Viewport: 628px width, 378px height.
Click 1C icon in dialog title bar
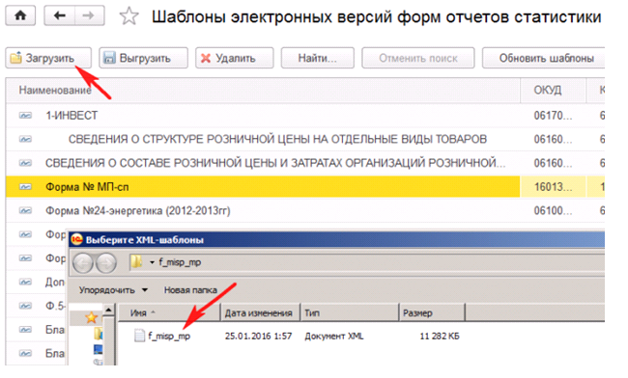[x=76, y=239]
